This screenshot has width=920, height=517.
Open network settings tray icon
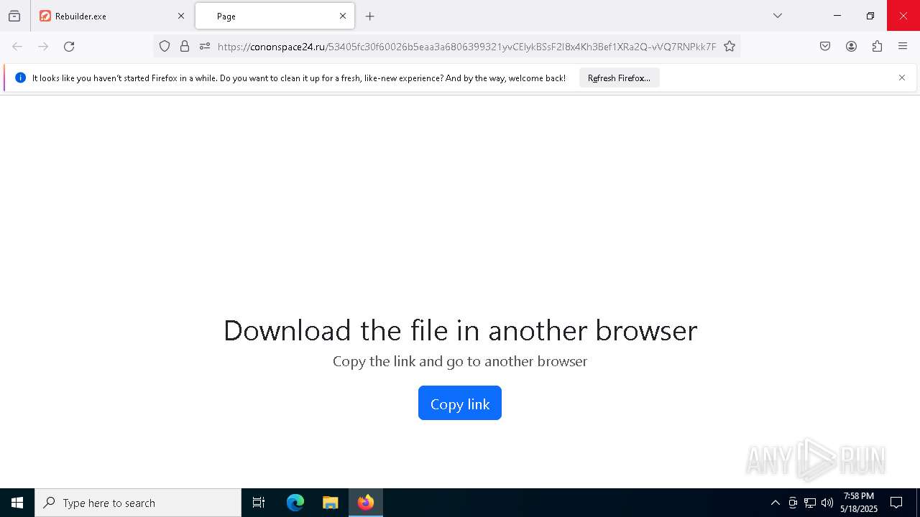[810, 503]
